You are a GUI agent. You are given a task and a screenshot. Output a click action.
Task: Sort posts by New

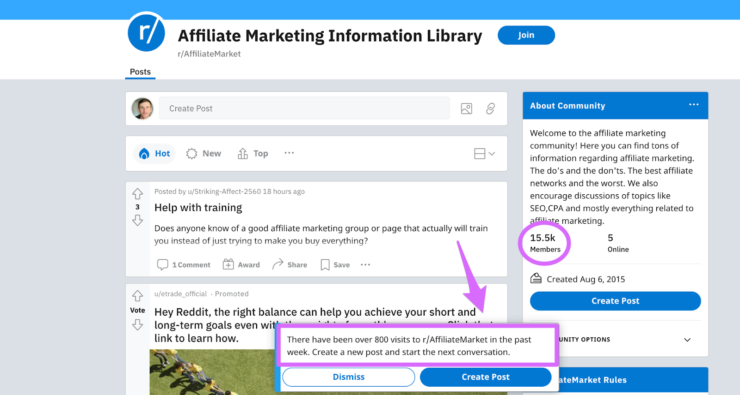click(x=203, y=154)
